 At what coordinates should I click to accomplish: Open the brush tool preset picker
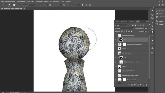[x=4, y=5]
